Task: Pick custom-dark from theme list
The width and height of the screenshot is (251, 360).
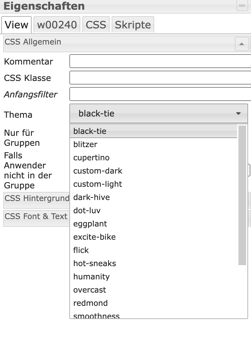Action: (98, 171)
